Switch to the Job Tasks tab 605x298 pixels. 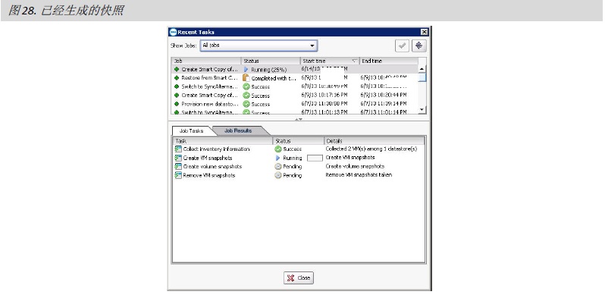(x=191, y=131)
